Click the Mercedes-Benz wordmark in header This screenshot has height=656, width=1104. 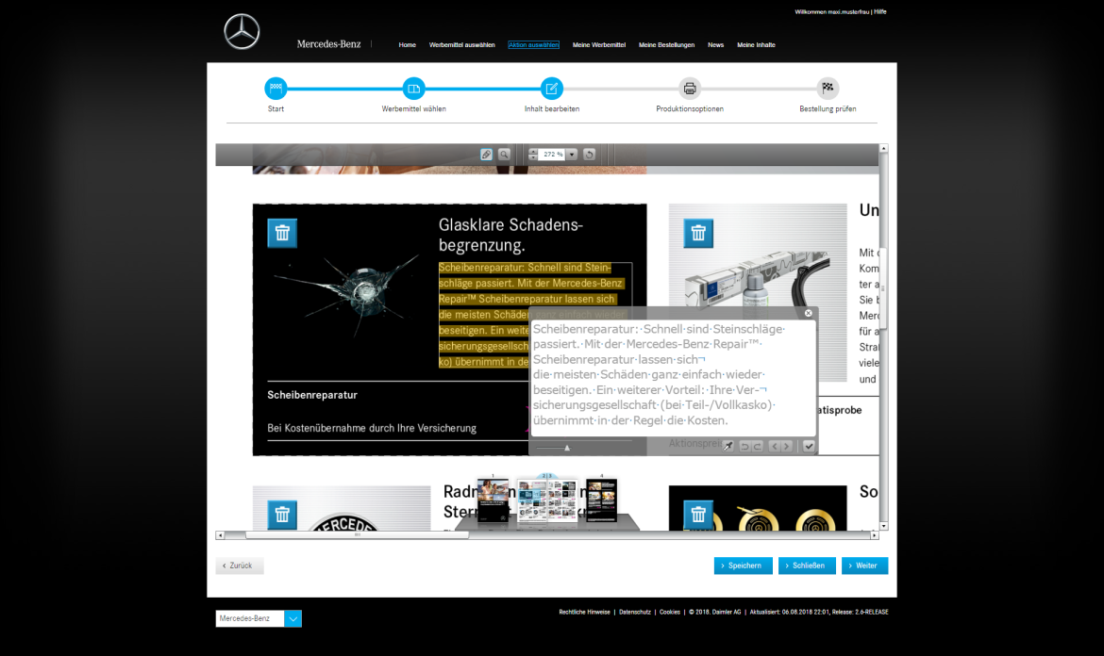pos(328,44)
